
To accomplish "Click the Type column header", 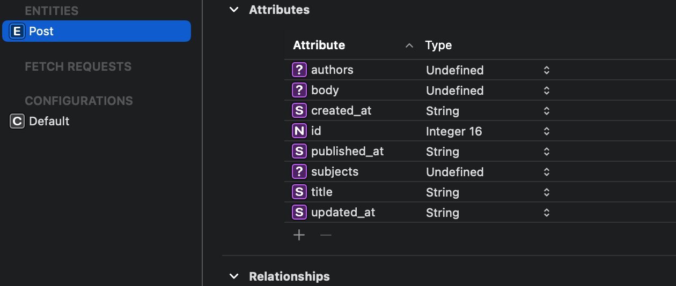I will (438, 46).
